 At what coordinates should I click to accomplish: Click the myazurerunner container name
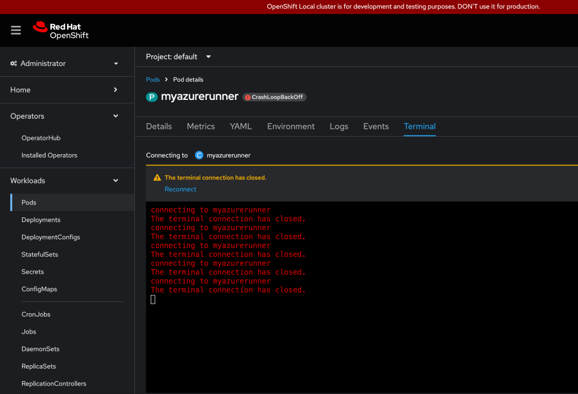[229, 155]
